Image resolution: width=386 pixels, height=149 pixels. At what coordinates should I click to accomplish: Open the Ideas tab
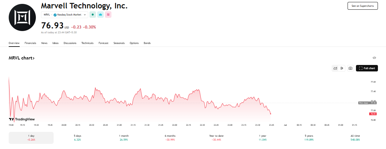pos(55,43)
